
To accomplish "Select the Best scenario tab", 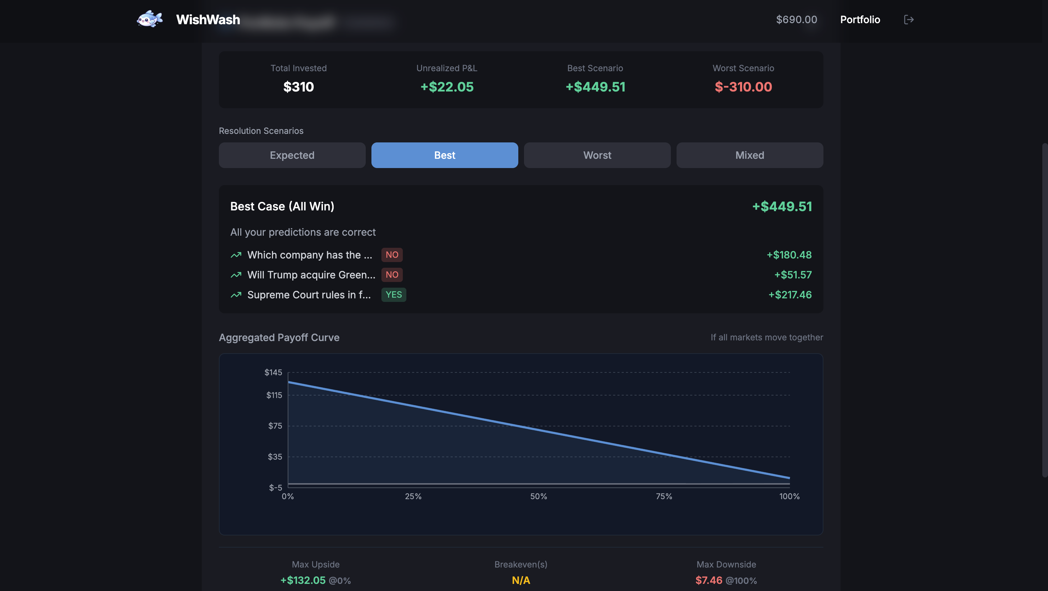I will click(444, 155).
